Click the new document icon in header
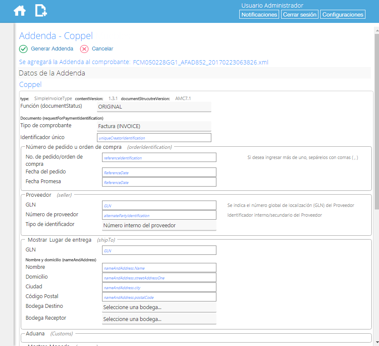Screen dimensions: 379x346 pos(41,11)
